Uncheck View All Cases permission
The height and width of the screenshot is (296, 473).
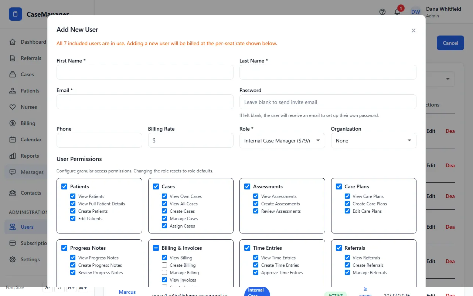pyautogui.click(x=164, y=203)
